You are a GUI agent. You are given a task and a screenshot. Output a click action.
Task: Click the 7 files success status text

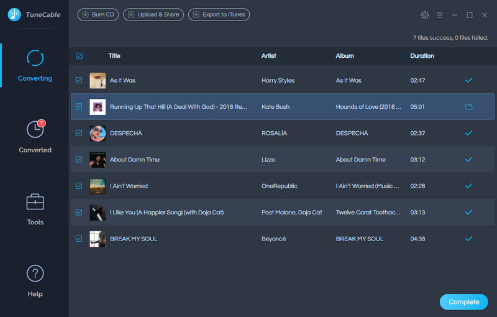tap(450, 38)
